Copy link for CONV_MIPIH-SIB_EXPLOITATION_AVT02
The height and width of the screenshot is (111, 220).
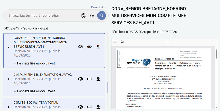coord(89,79)
